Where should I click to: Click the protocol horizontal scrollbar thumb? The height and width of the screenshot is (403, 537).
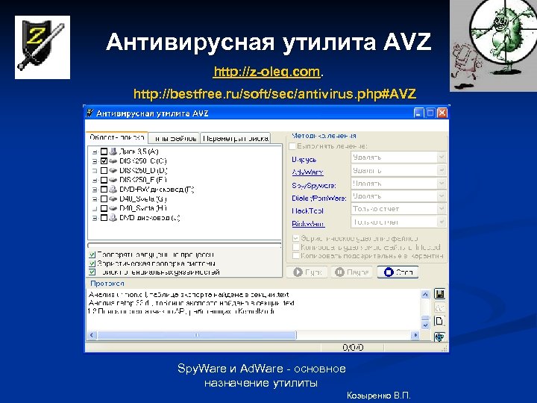pos(197,335)
